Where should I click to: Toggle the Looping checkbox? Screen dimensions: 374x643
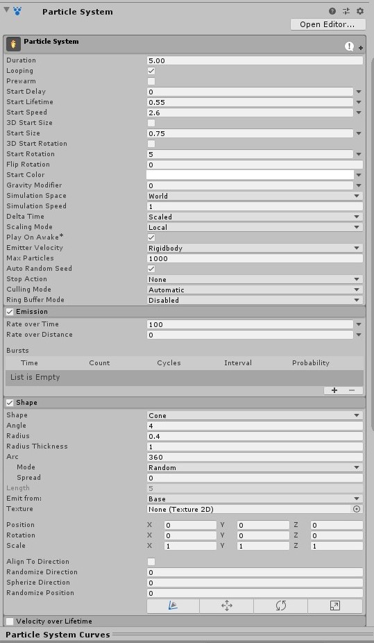click(151, 71)
